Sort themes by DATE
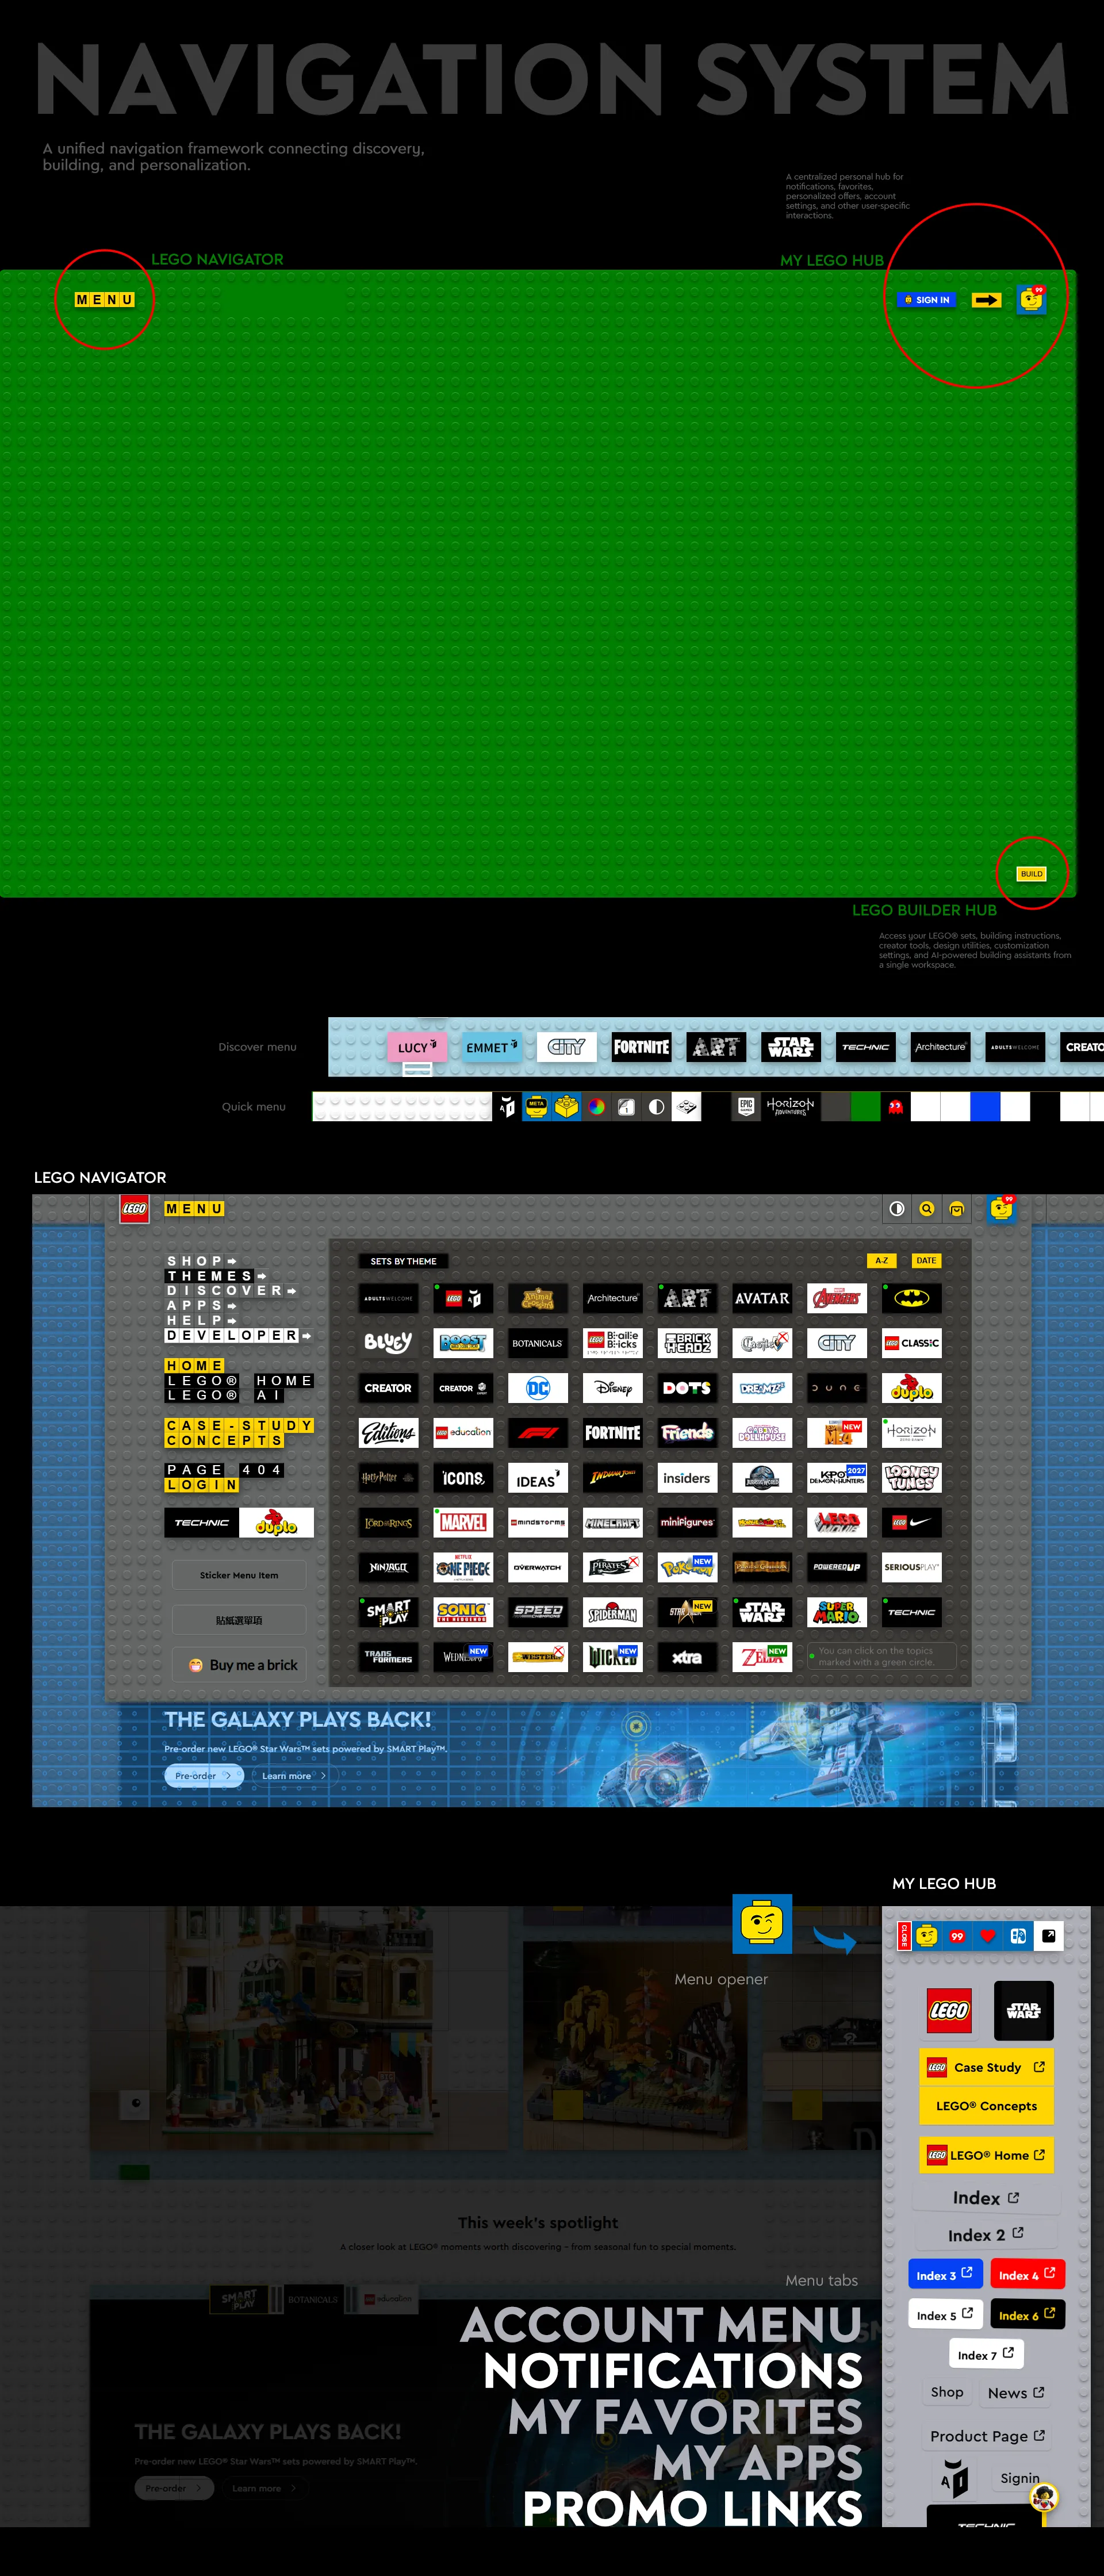 coord(926,1261)
